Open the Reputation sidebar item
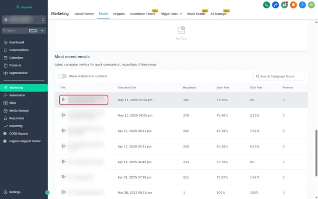 17,118
